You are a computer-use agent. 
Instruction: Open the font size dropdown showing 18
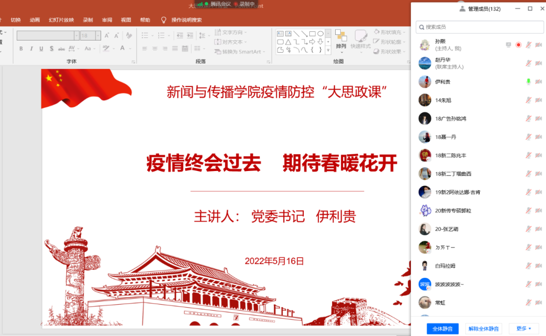(x=98, y=35)
